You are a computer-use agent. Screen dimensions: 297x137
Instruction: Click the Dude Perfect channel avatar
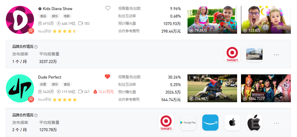pos(20,88)
